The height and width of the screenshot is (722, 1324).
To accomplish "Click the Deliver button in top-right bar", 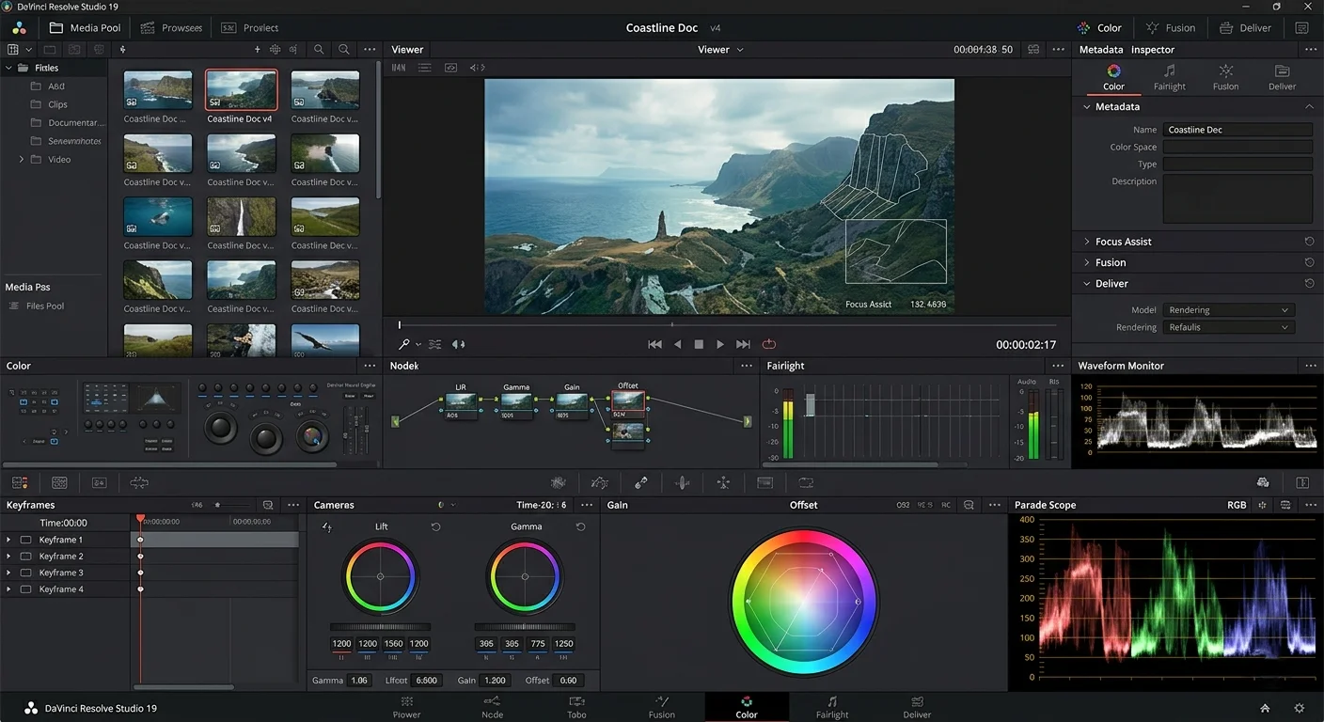I will click(x=1246, y=27).
